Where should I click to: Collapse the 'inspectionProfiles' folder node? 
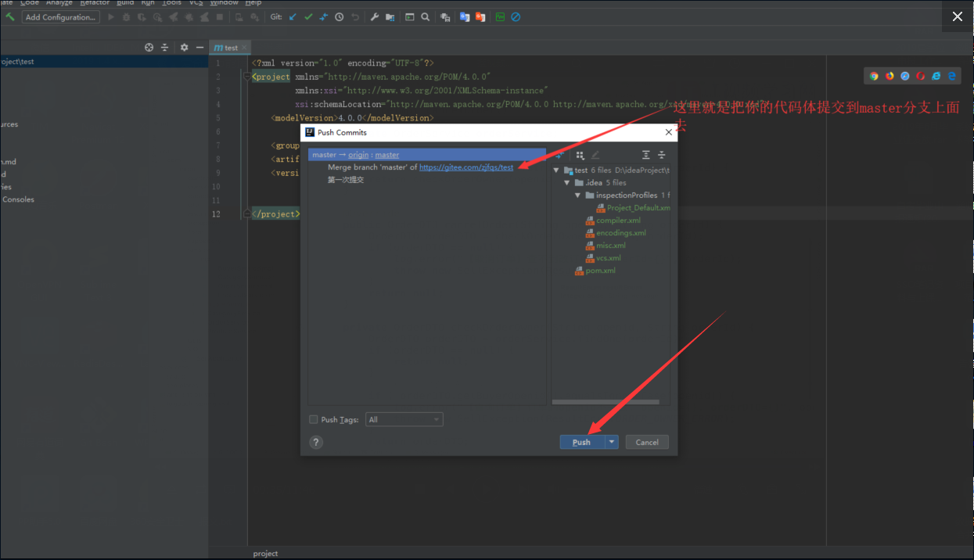[578, 195]
